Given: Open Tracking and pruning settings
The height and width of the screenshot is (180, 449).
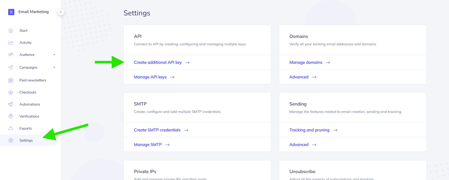Looking at the screenshot, I should pos(309,130).
